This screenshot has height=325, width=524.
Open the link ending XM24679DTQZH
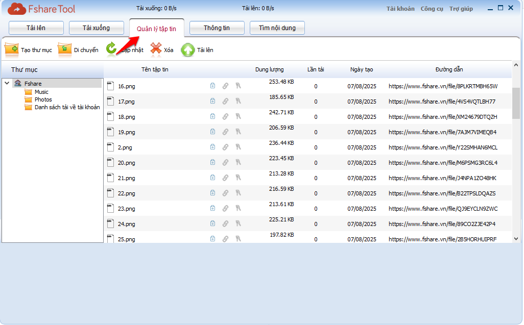pos(443,117)
